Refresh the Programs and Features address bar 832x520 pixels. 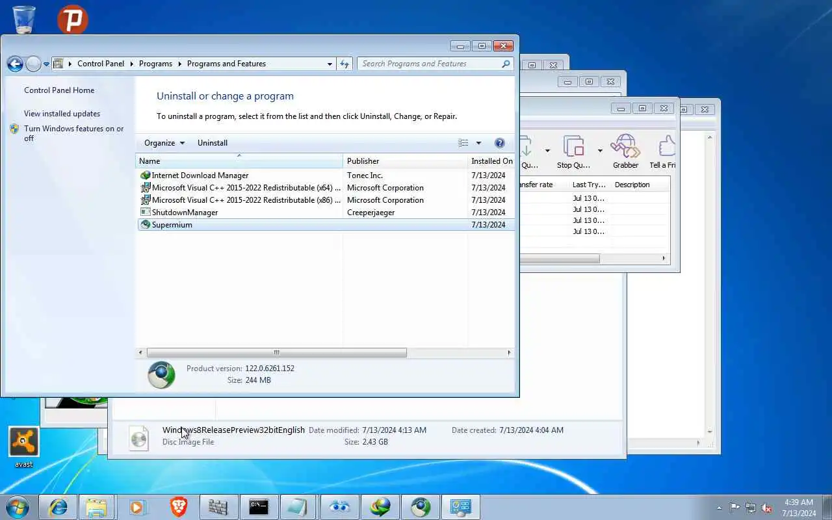(x=344, y=64)
